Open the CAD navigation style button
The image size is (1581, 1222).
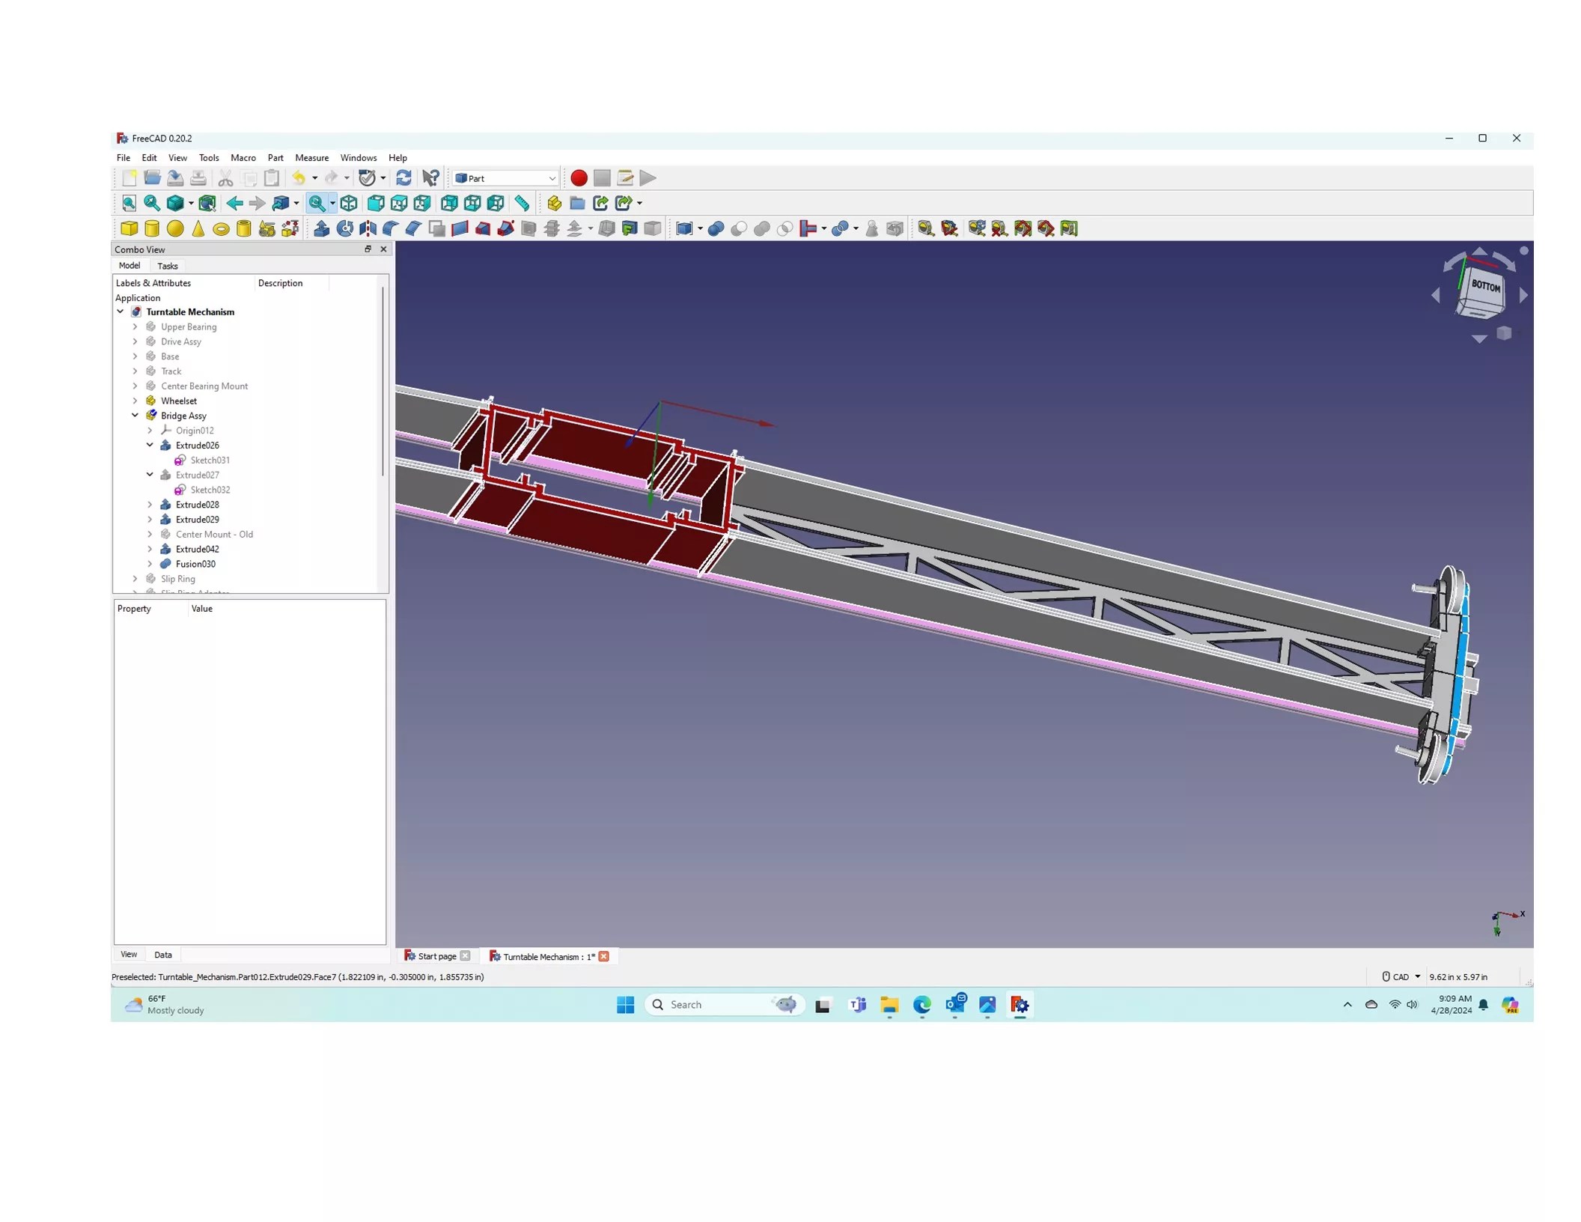click(1400, 976)
